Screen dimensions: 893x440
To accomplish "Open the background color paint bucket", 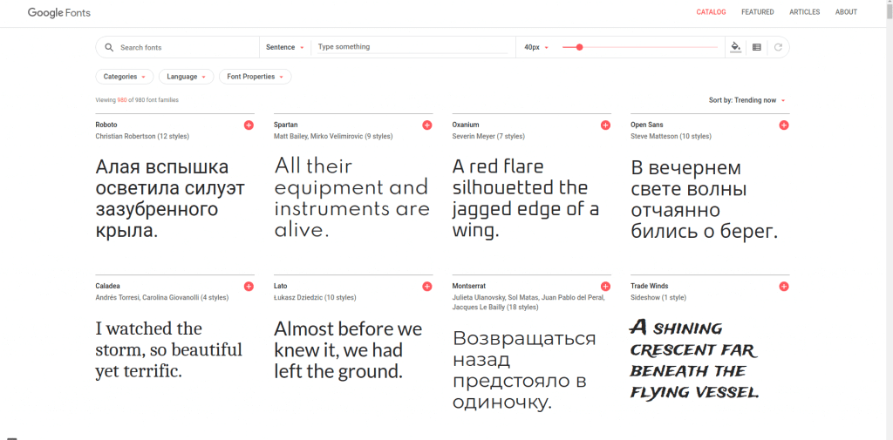I will pos(736,47).
